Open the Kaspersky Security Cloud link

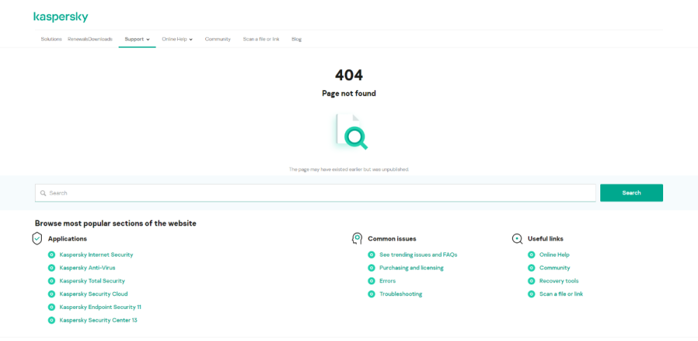(x=94, y=294)
